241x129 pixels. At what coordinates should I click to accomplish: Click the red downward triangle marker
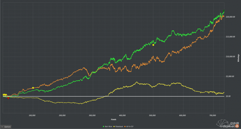(x=8, y=98)
